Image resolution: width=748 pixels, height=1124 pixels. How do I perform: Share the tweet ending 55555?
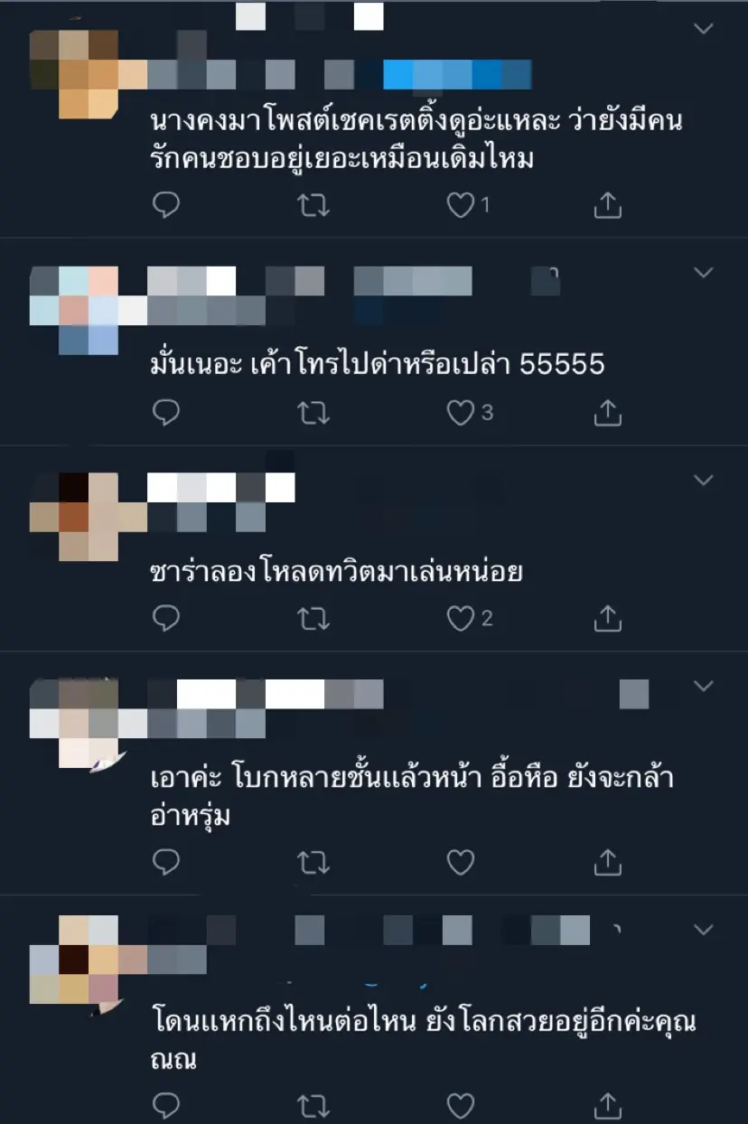coord(608,413)
